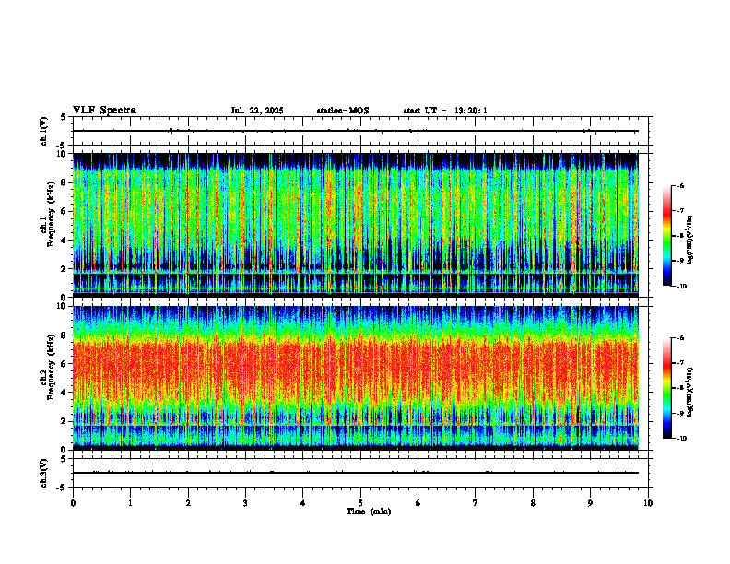
Task: Click the "5" tick on the time axis
Action: (360, 503)
